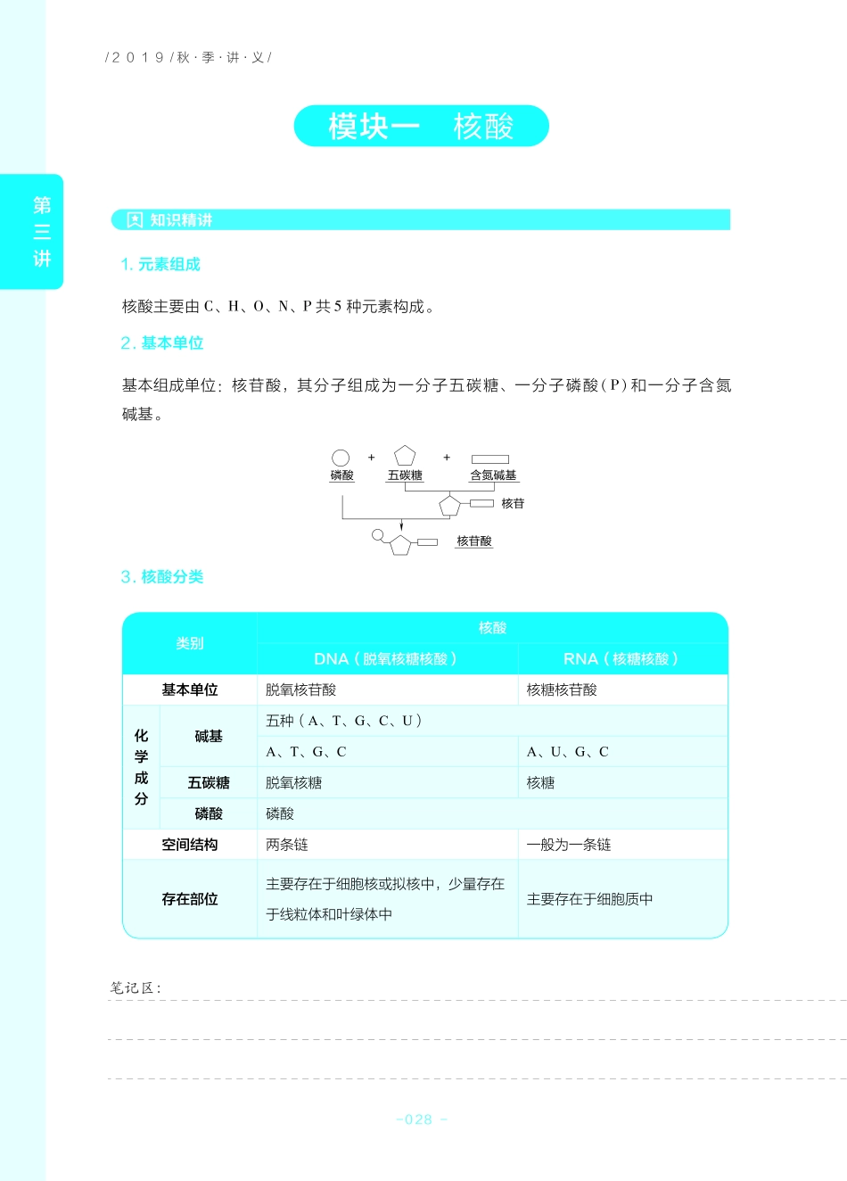
Task: Toggle the RNA（核糖核酸）column
Action: 623,659
